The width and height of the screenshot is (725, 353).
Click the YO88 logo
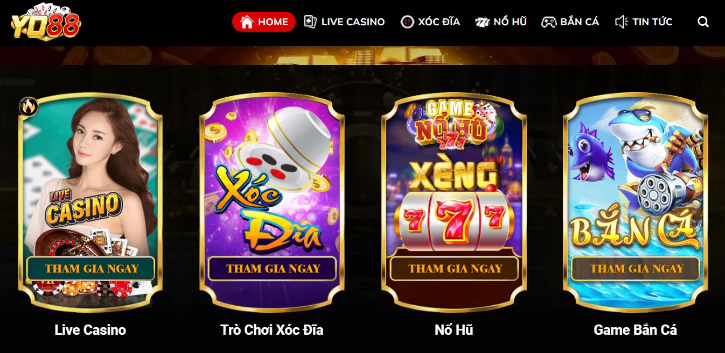pos(46,21)
